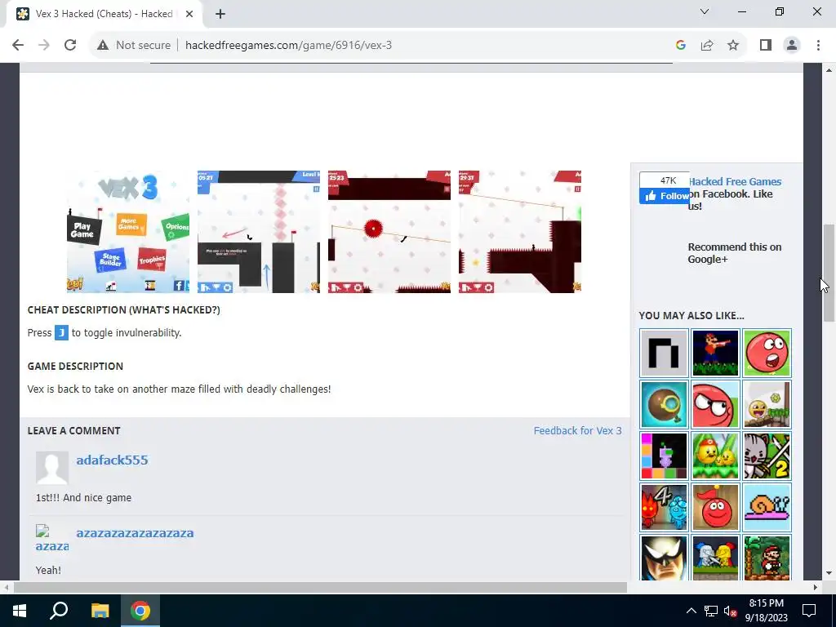Click Chrome icon in taskbar
This screenshot has width=836, height=627.
(x=140, y=611)
